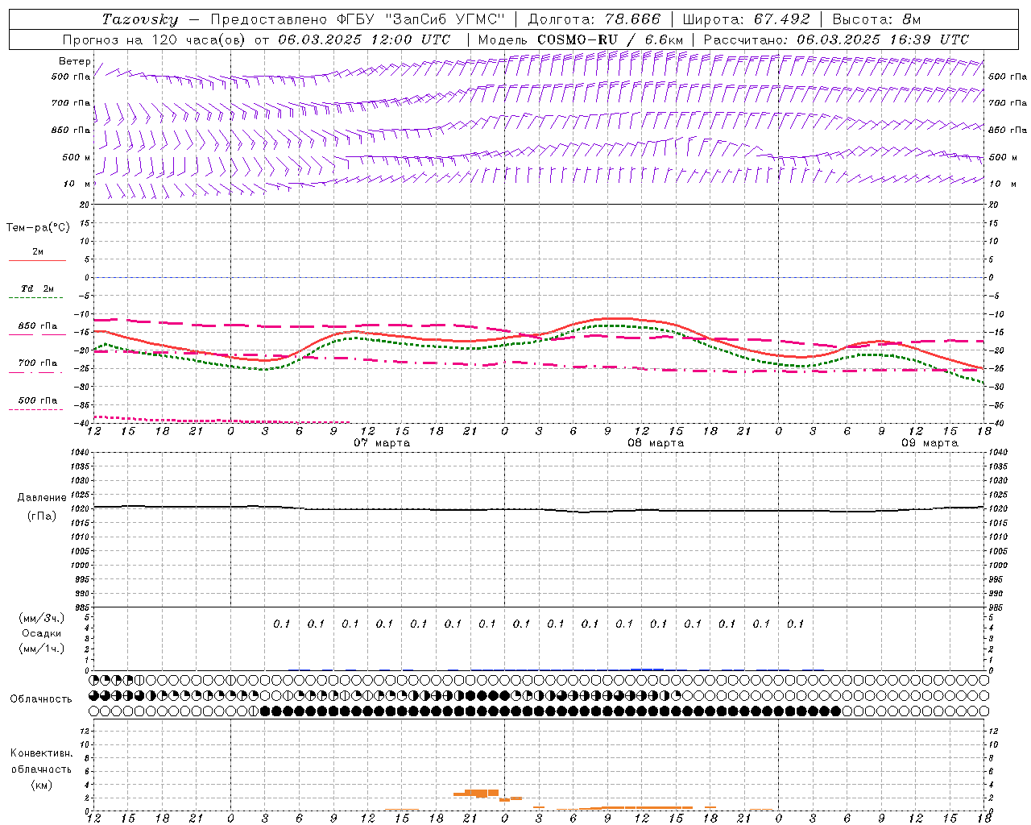Click the Ветер wind panel label
This screenshot has height=825, width=1031.
(75, 61)
